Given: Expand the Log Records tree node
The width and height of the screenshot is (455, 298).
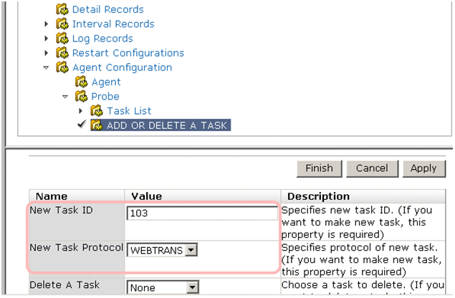Looking at the screenshot, I should pyautogui.click(x=47, y=39).
